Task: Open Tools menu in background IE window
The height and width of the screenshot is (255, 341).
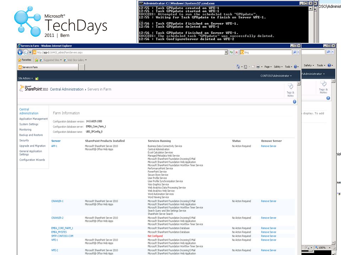Action: [321, 65]
